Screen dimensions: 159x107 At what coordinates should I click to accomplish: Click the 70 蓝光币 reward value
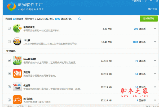[x=140, y=61]
